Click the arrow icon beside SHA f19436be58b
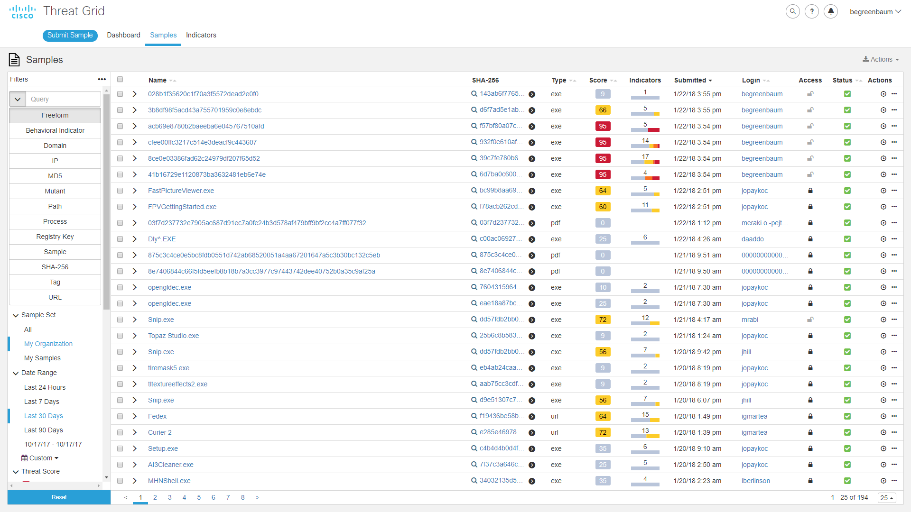 tap(532, 417)
